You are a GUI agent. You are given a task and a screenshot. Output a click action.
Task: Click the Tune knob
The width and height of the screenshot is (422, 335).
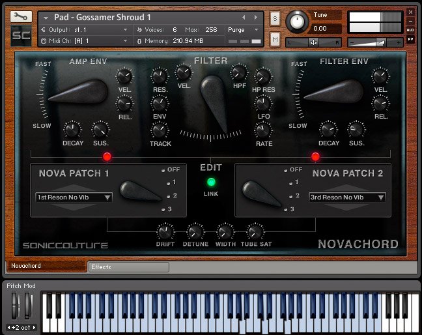click(296, 22)
